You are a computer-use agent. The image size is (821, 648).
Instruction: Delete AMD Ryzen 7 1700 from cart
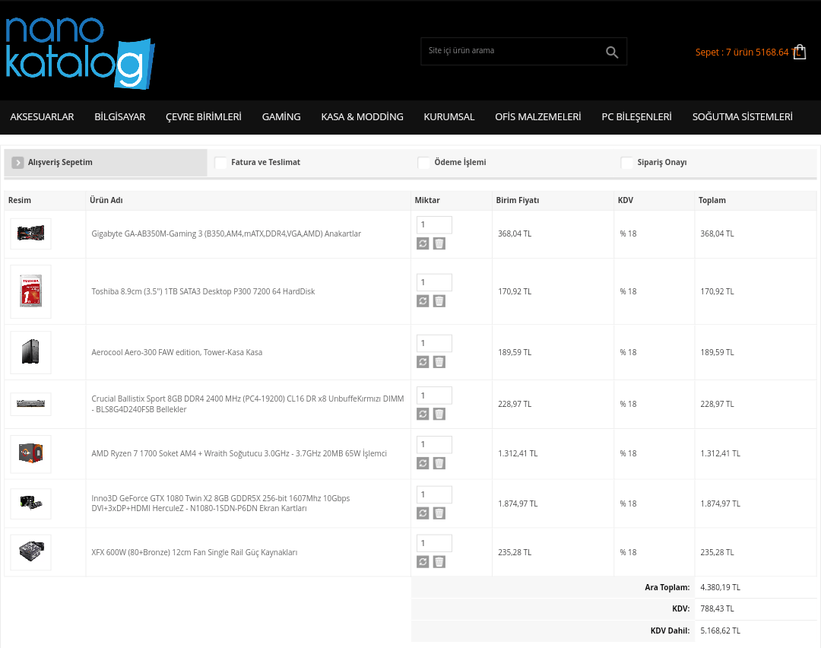439,464
